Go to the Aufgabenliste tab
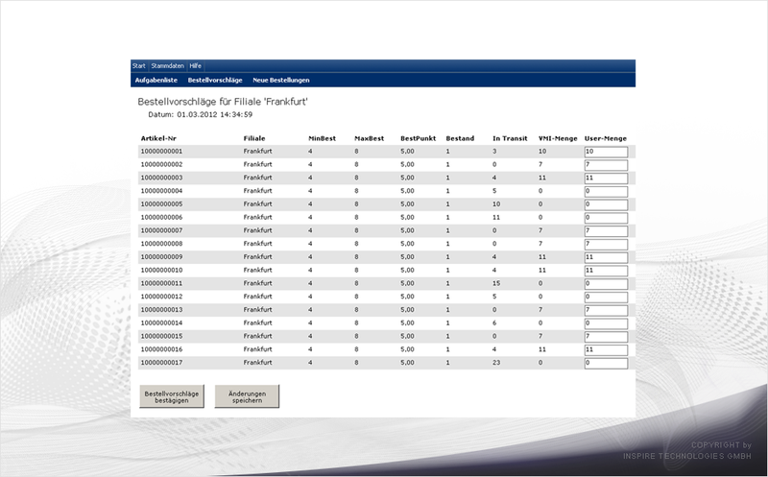This screenshot has height=477, width=768. [156, 80]
